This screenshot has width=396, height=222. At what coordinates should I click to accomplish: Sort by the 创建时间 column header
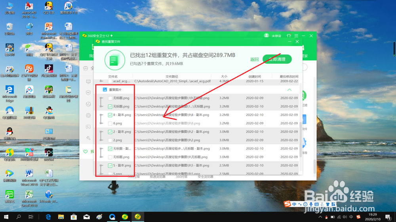point(255,76)
